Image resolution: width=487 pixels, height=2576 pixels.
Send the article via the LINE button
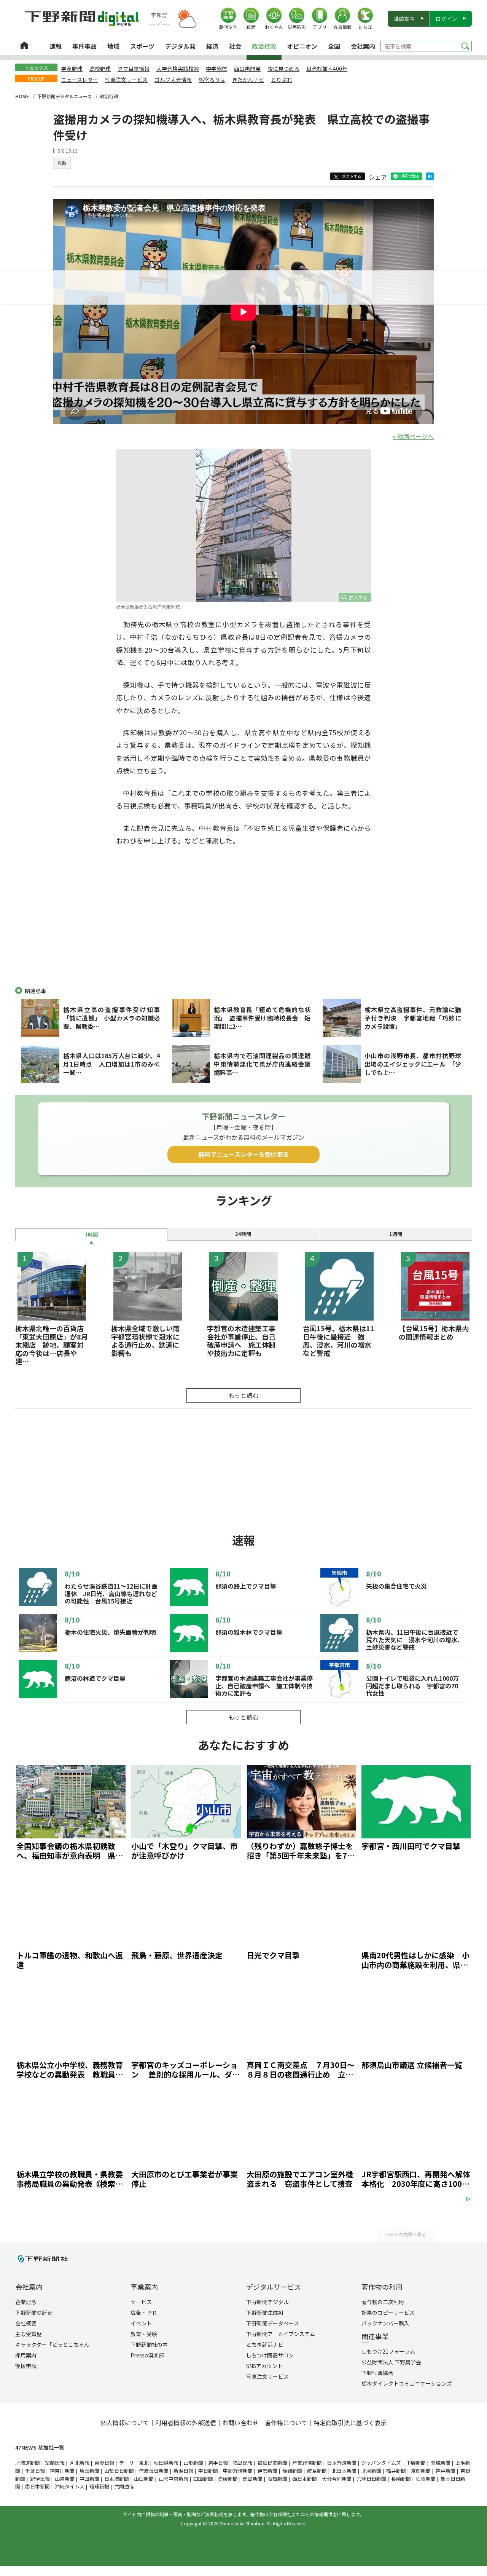click(406, 176)
